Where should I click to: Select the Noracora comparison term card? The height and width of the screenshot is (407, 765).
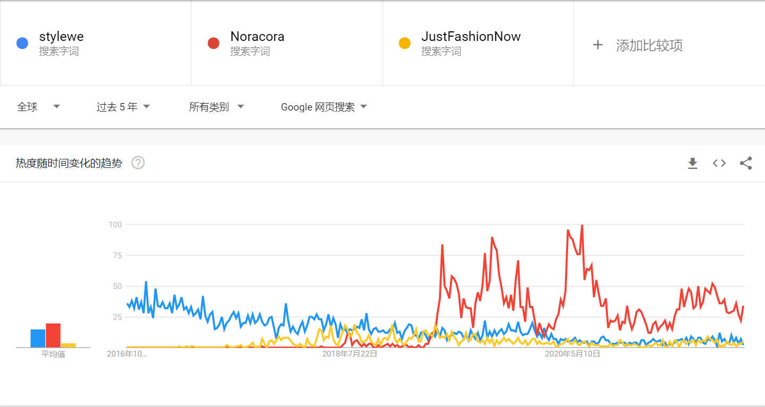(287, 43)
